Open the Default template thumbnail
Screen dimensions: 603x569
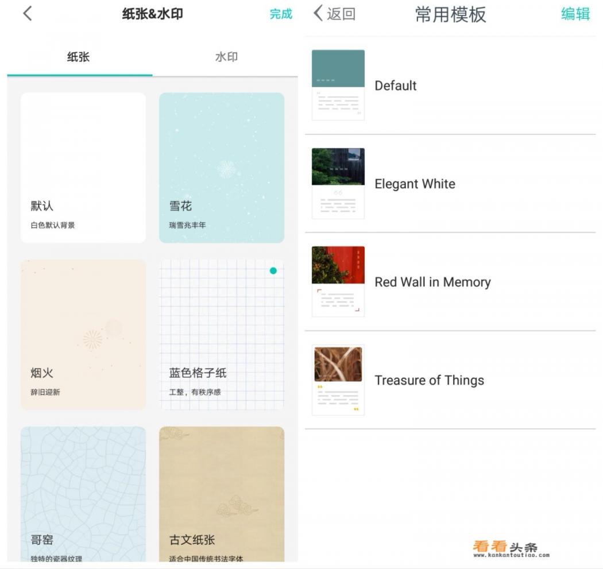pos(338,85)
